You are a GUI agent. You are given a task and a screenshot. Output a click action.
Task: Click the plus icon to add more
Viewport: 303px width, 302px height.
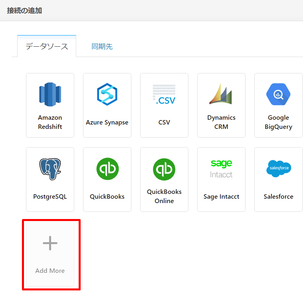pos(50,243)
